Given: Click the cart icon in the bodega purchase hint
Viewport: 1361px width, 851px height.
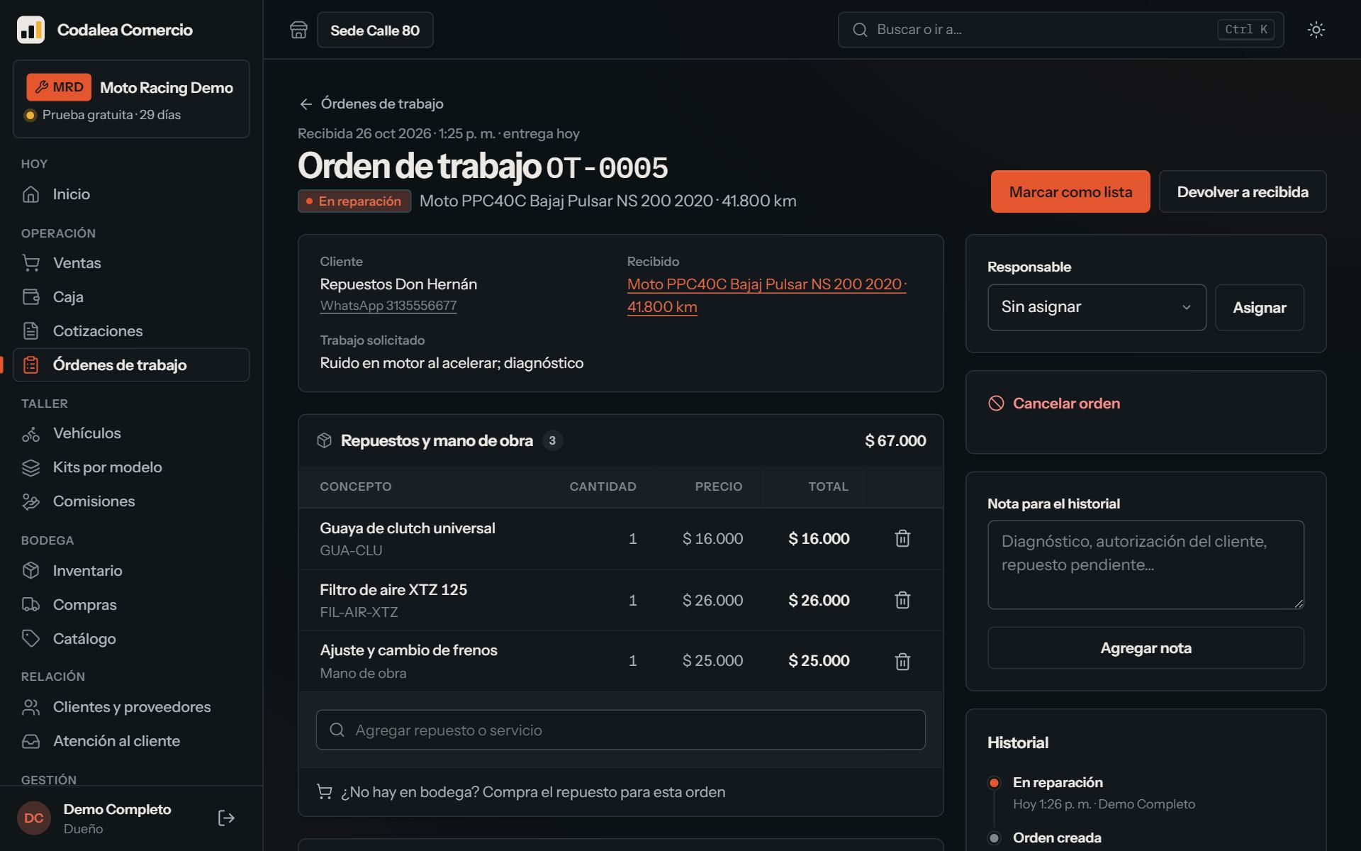Looking at the screenshot, I should [x=324, y=792].
